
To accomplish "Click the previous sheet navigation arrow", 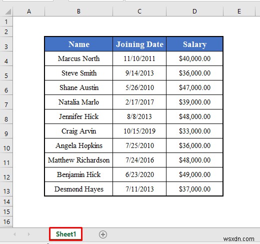I will tap(14, 234).
